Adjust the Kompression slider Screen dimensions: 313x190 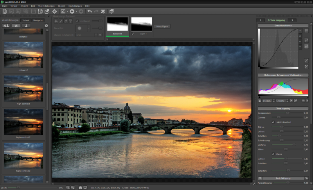click(288, 113)
